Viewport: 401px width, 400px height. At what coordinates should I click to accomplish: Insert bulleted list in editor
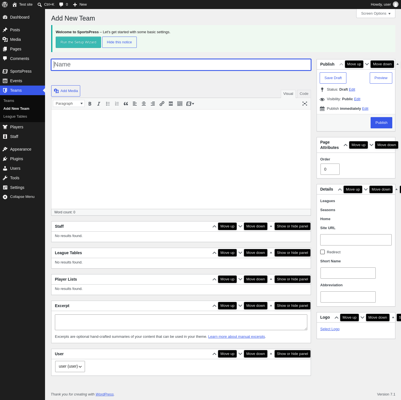(x=108, y=104)
